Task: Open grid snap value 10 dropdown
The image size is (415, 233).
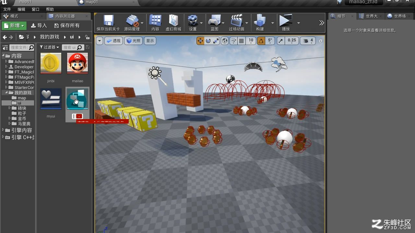Action: pyautogui.click(x=251, y=41)
